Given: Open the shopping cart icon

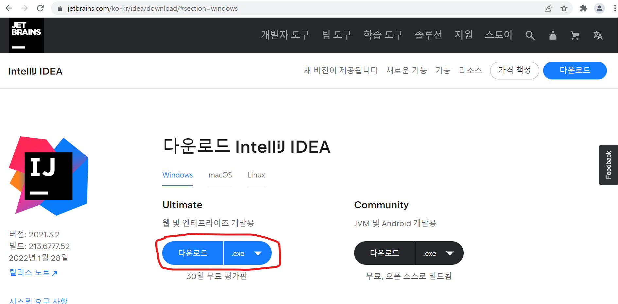Looking at the screenshot, I should [575, 35].
